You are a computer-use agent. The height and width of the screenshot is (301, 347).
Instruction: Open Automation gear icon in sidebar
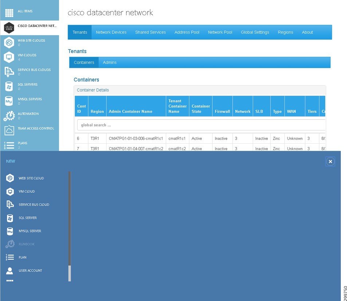pos(9,116)
